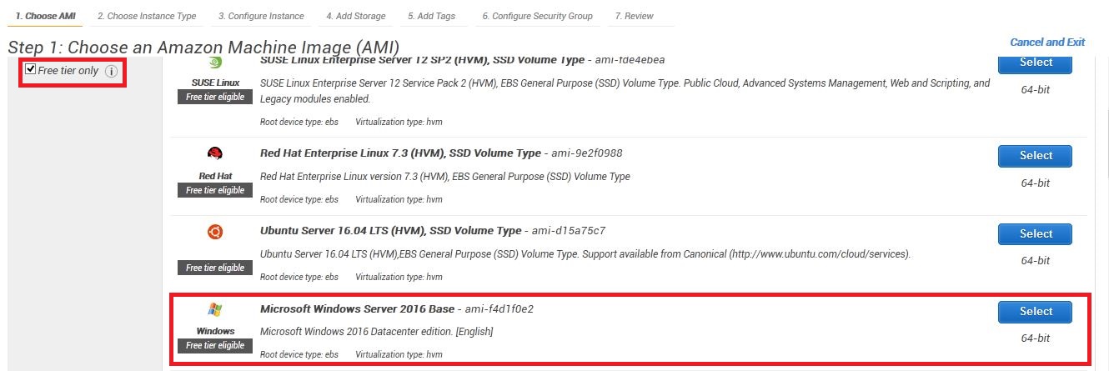
Task: Switch to 4. Add Storage step
Action: [356, 16]
